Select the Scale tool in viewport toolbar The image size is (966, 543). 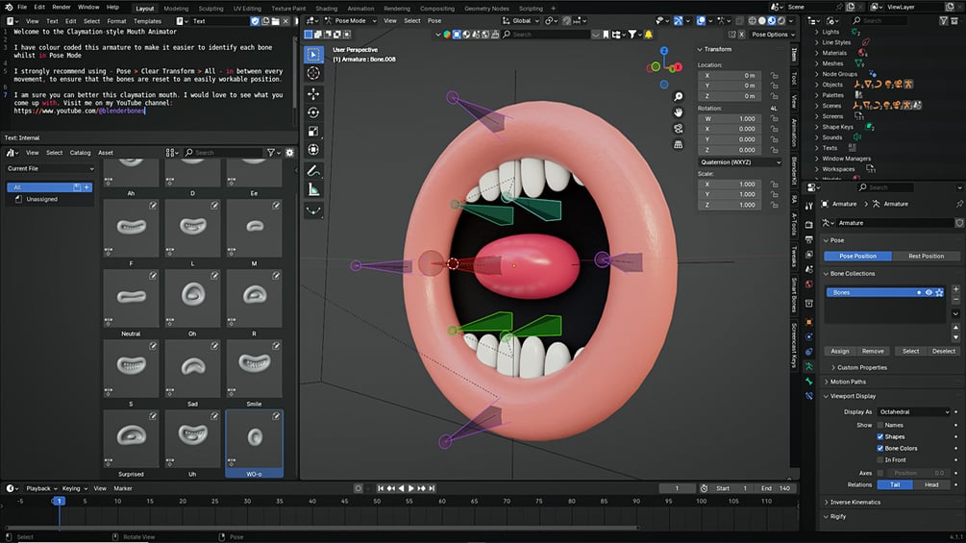tap(313, 131)
